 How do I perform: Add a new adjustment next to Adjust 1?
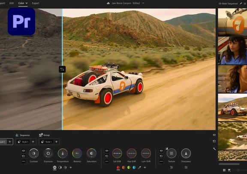click(x=10, y=142)
